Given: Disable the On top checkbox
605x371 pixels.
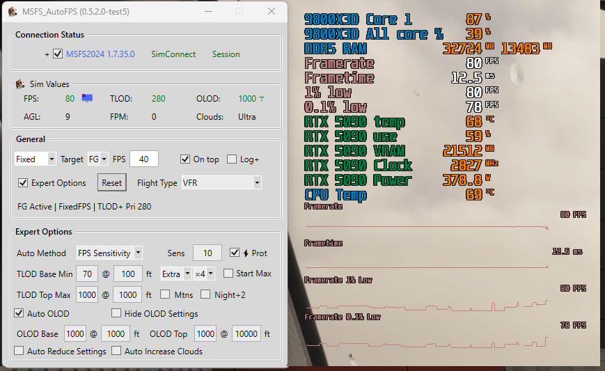Looking at the screenshot, I should (x=185, y=159).
